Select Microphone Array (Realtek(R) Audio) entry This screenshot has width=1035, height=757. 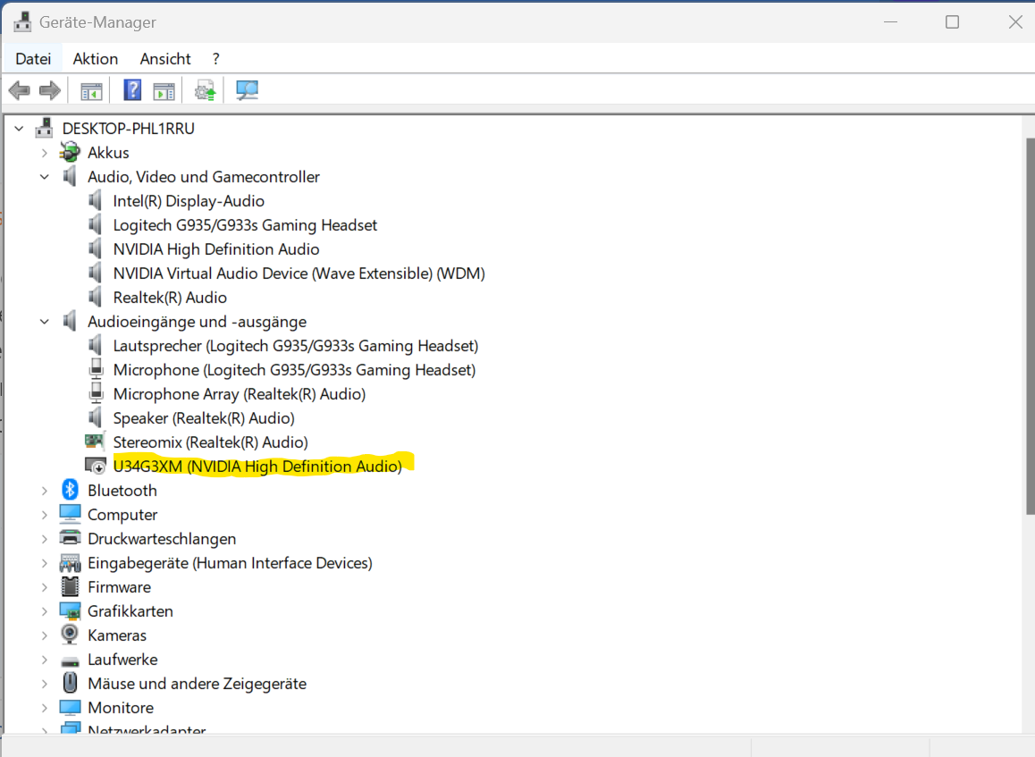click(240, 394)
